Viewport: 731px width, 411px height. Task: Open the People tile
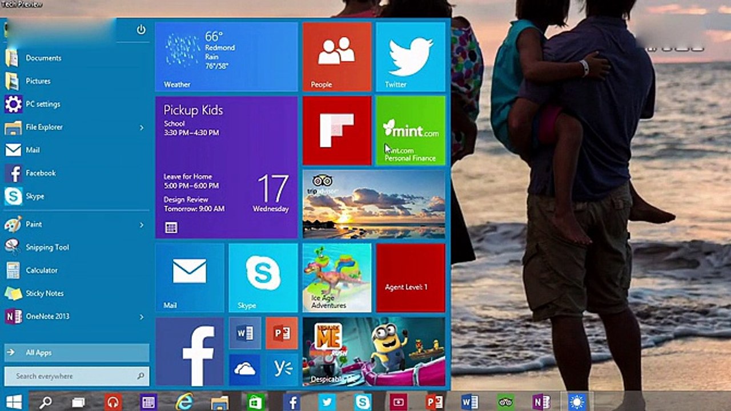tap(337, 57)
